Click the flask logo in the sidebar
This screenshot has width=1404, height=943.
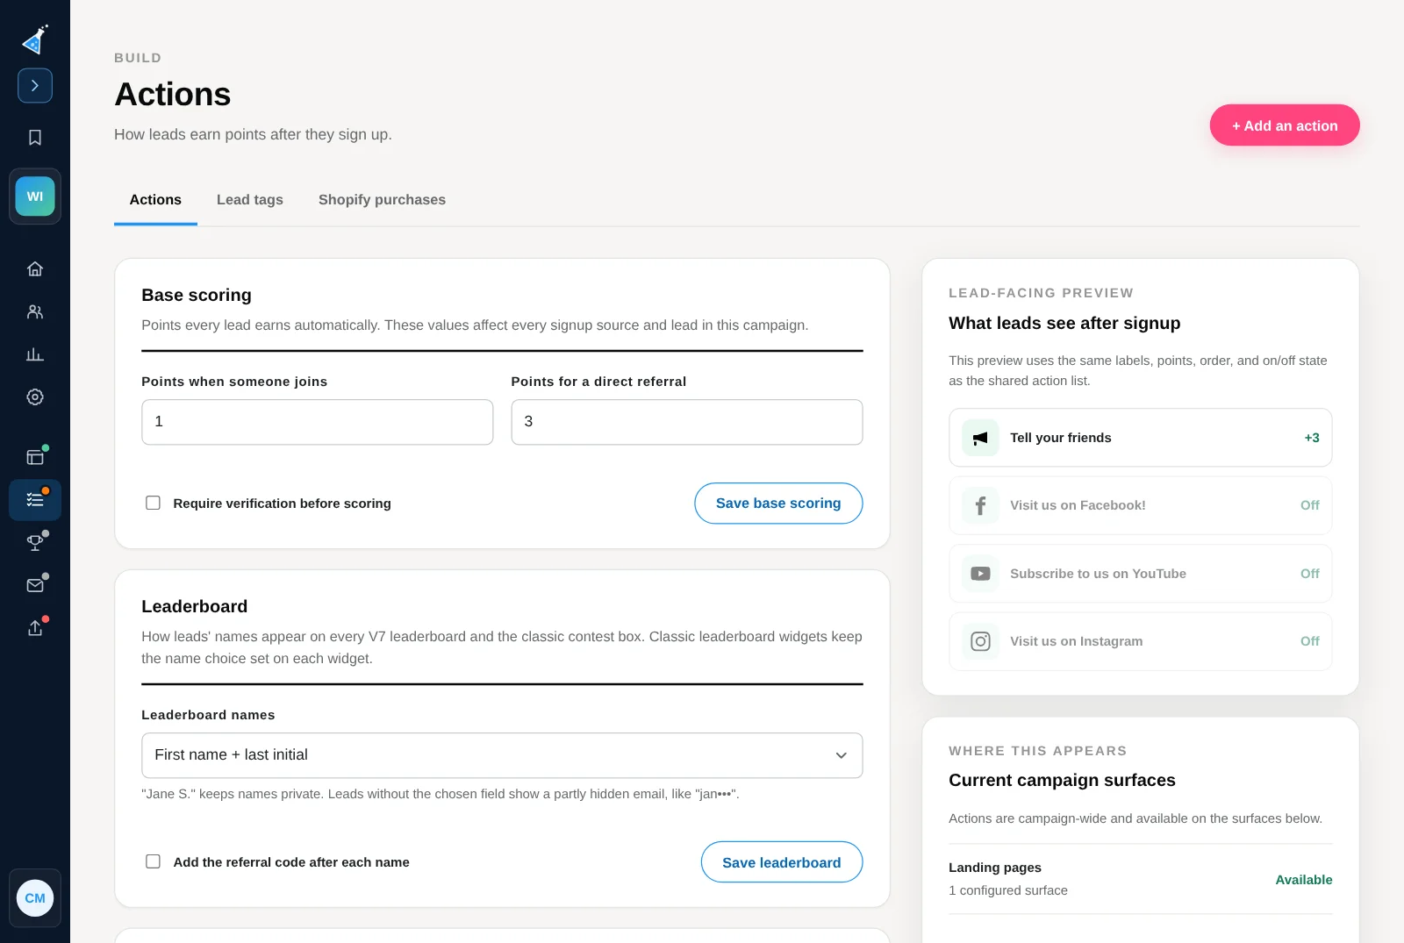[x=35, y=39]
